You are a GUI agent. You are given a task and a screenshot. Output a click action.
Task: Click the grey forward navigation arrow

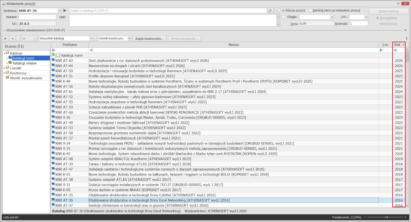point(12,38)
